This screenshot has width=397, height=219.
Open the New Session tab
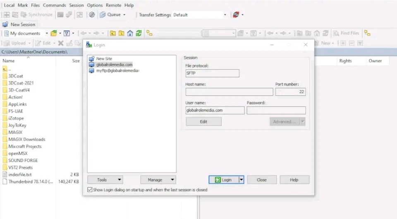(19, 24)
